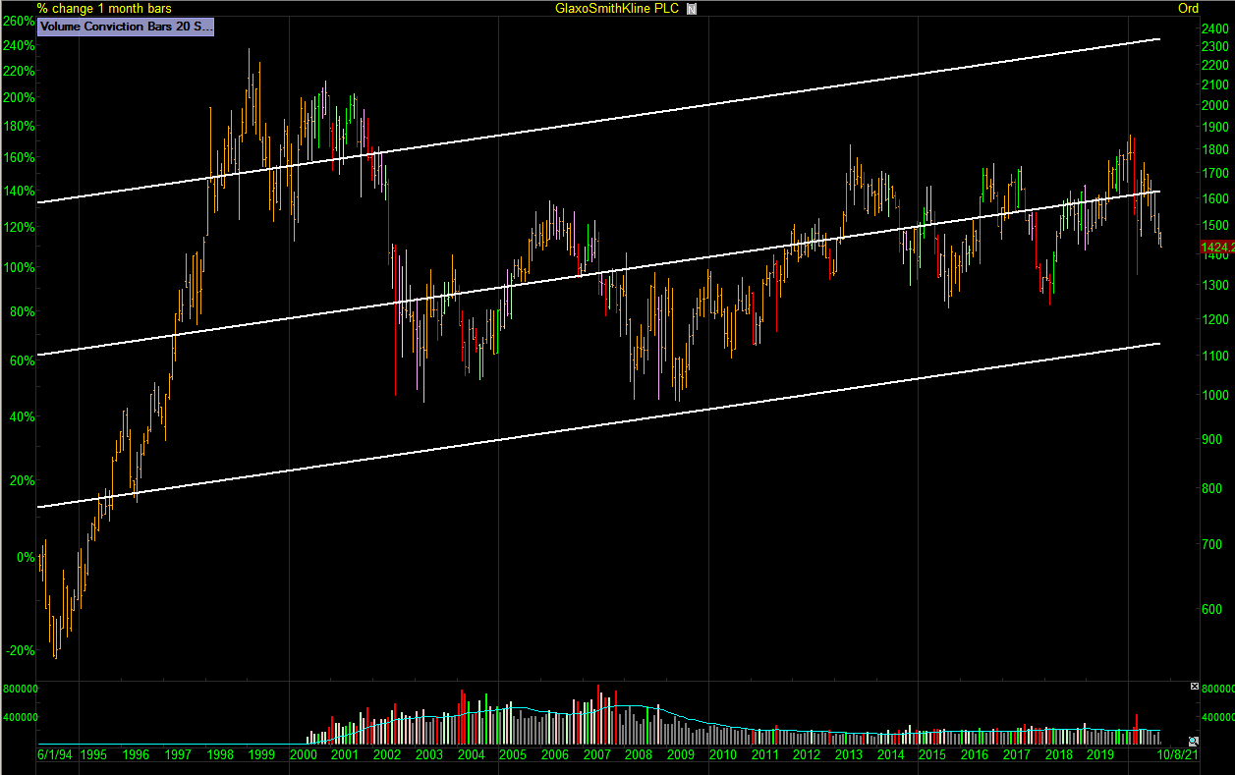Image resolution: width=1235 pixels, height=775 pixels.
Task: Click the 600 price axis label
Action: (x=1211, y=609)
